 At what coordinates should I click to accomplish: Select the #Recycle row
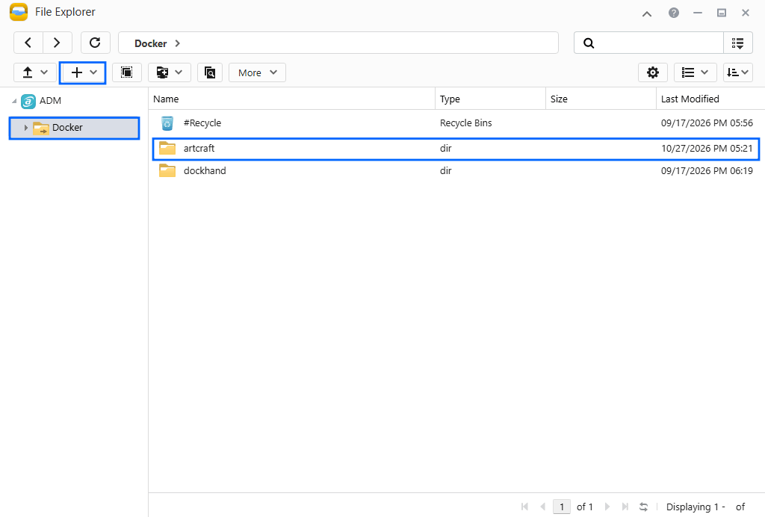point(456,123)
